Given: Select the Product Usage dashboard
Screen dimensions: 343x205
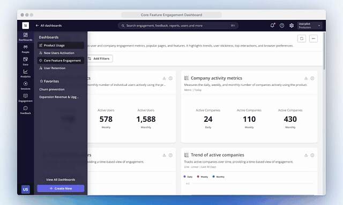Looking at the screenshot, I should [x=61, y=45].
